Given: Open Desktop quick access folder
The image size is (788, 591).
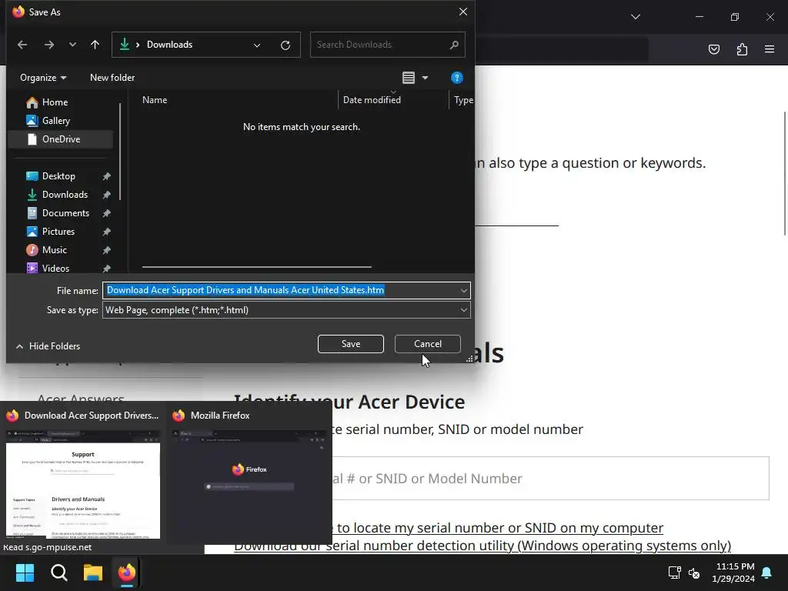Looking at the screenshot, I should pos(58,176).
